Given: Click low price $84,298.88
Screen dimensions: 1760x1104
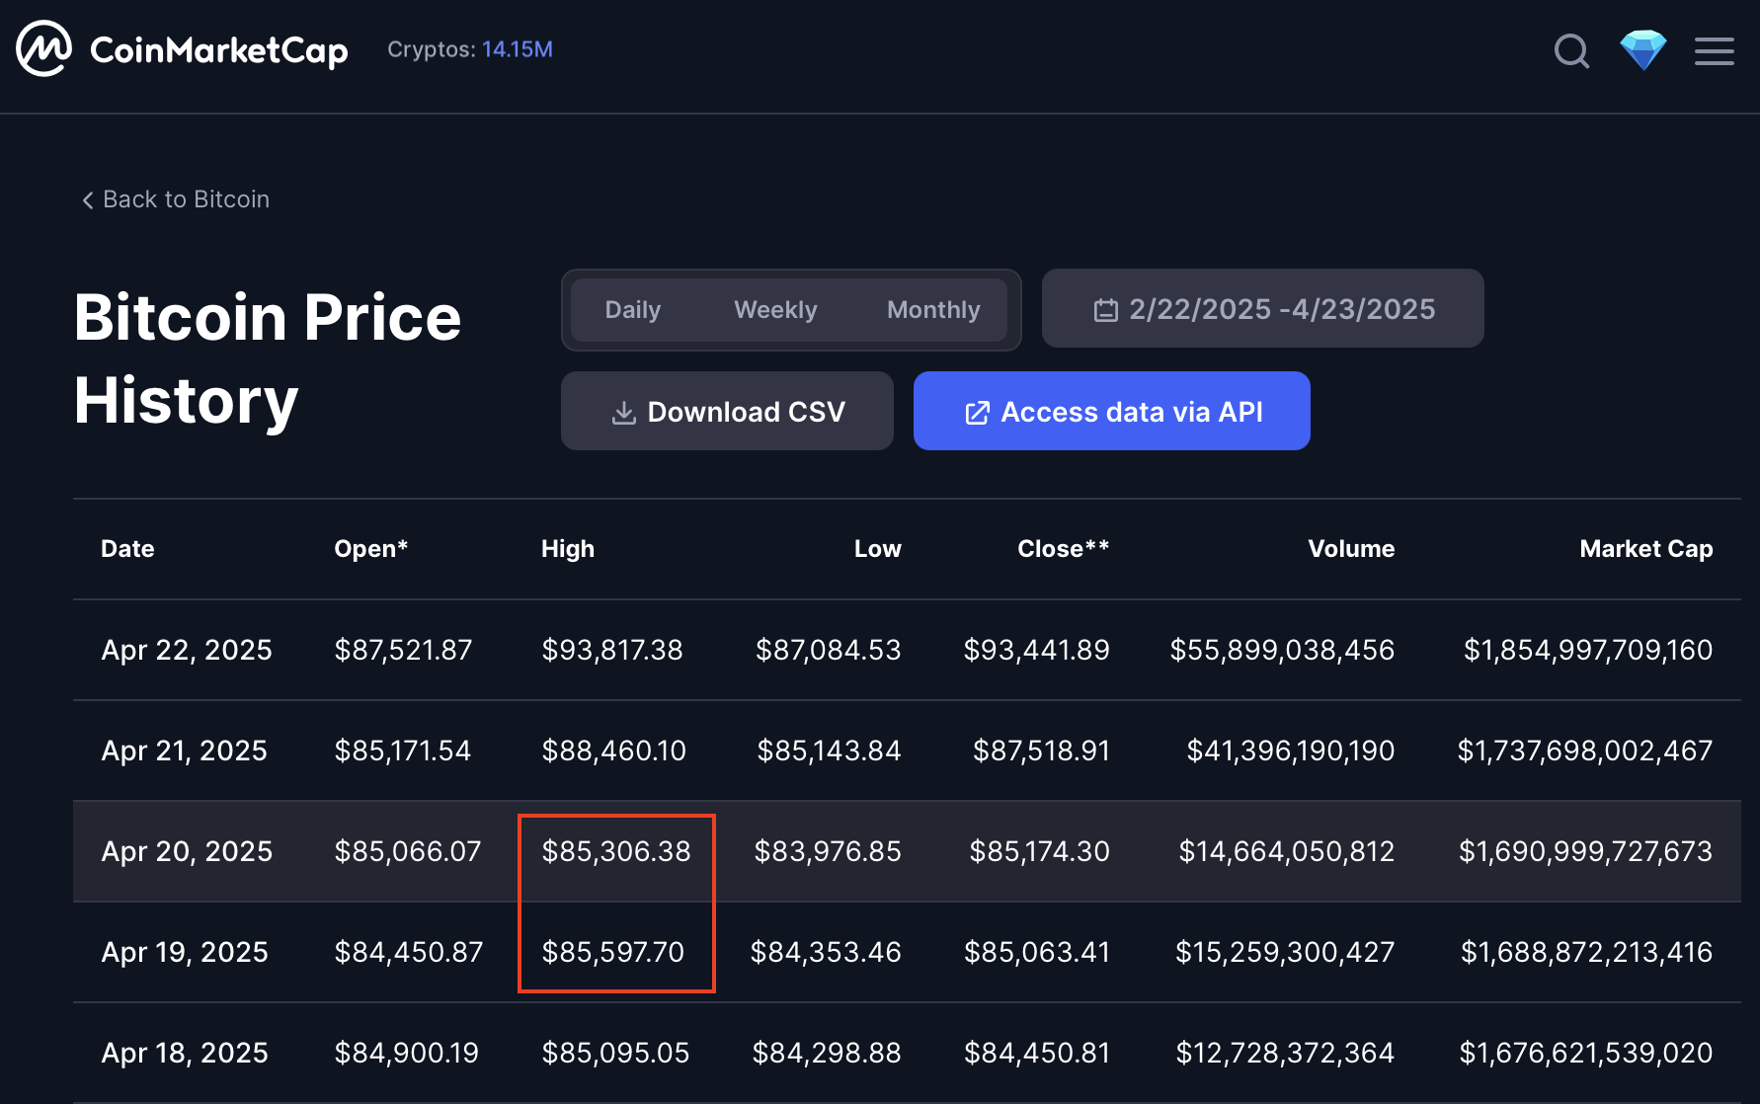Looking at the screenshot, I should click(827, 1053).
